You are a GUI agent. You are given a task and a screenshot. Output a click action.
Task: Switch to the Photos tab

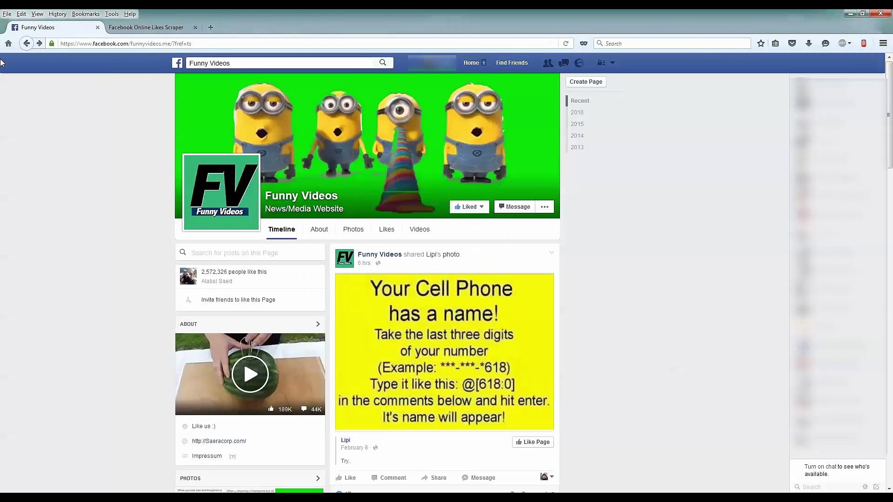(353, 229)
